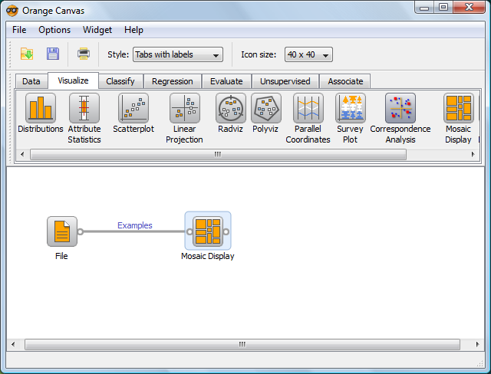Click the widget toolbar scrollbar thumb

point(218,154)
